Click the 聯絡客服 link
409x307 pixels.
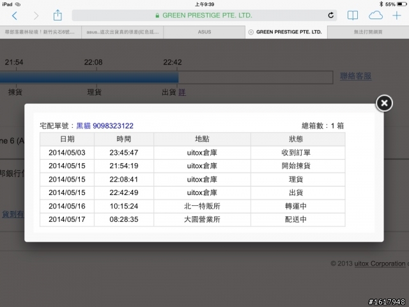click(x=355, y=76)
